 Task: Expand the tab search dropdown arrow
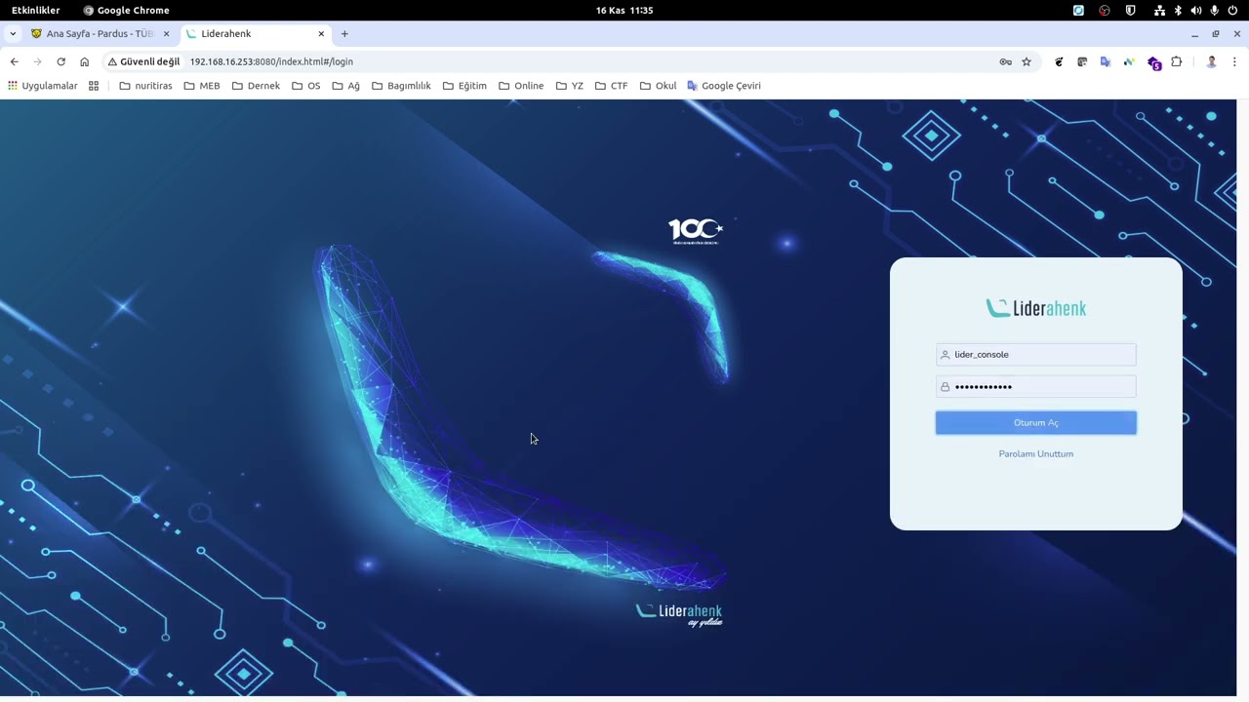click(x=13, y=33)
